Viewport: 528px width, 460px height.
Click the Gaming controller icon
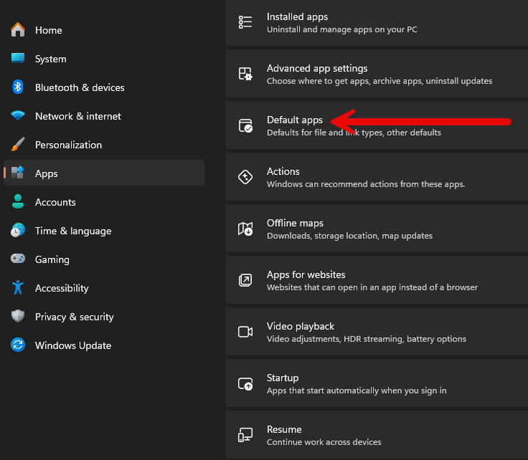click(18, 259)
